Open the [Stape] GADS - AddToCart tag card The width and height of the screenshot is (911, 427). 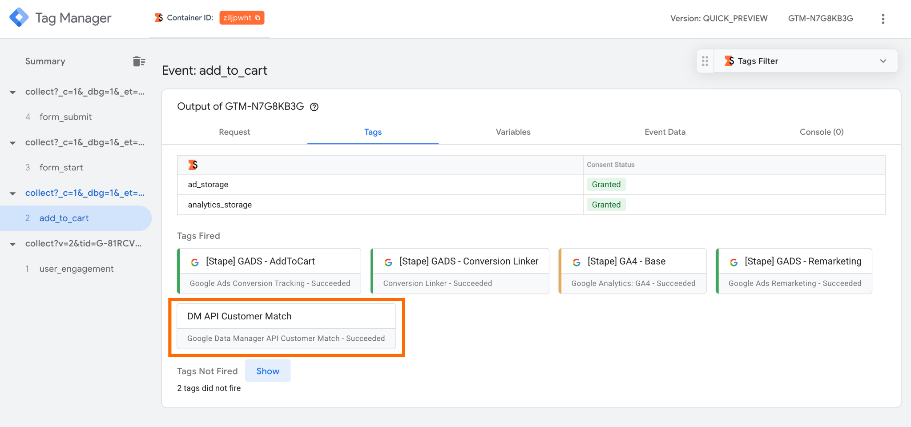[x=269, y=271]
